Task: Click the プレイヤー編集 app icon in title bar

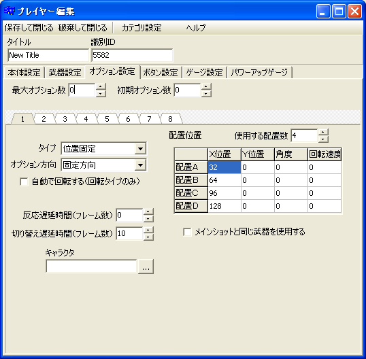Action: tap(10, 11)
